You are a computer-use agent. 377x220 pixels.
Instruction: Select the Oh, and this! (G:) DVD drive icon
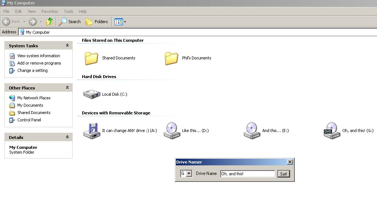[332, 131]
